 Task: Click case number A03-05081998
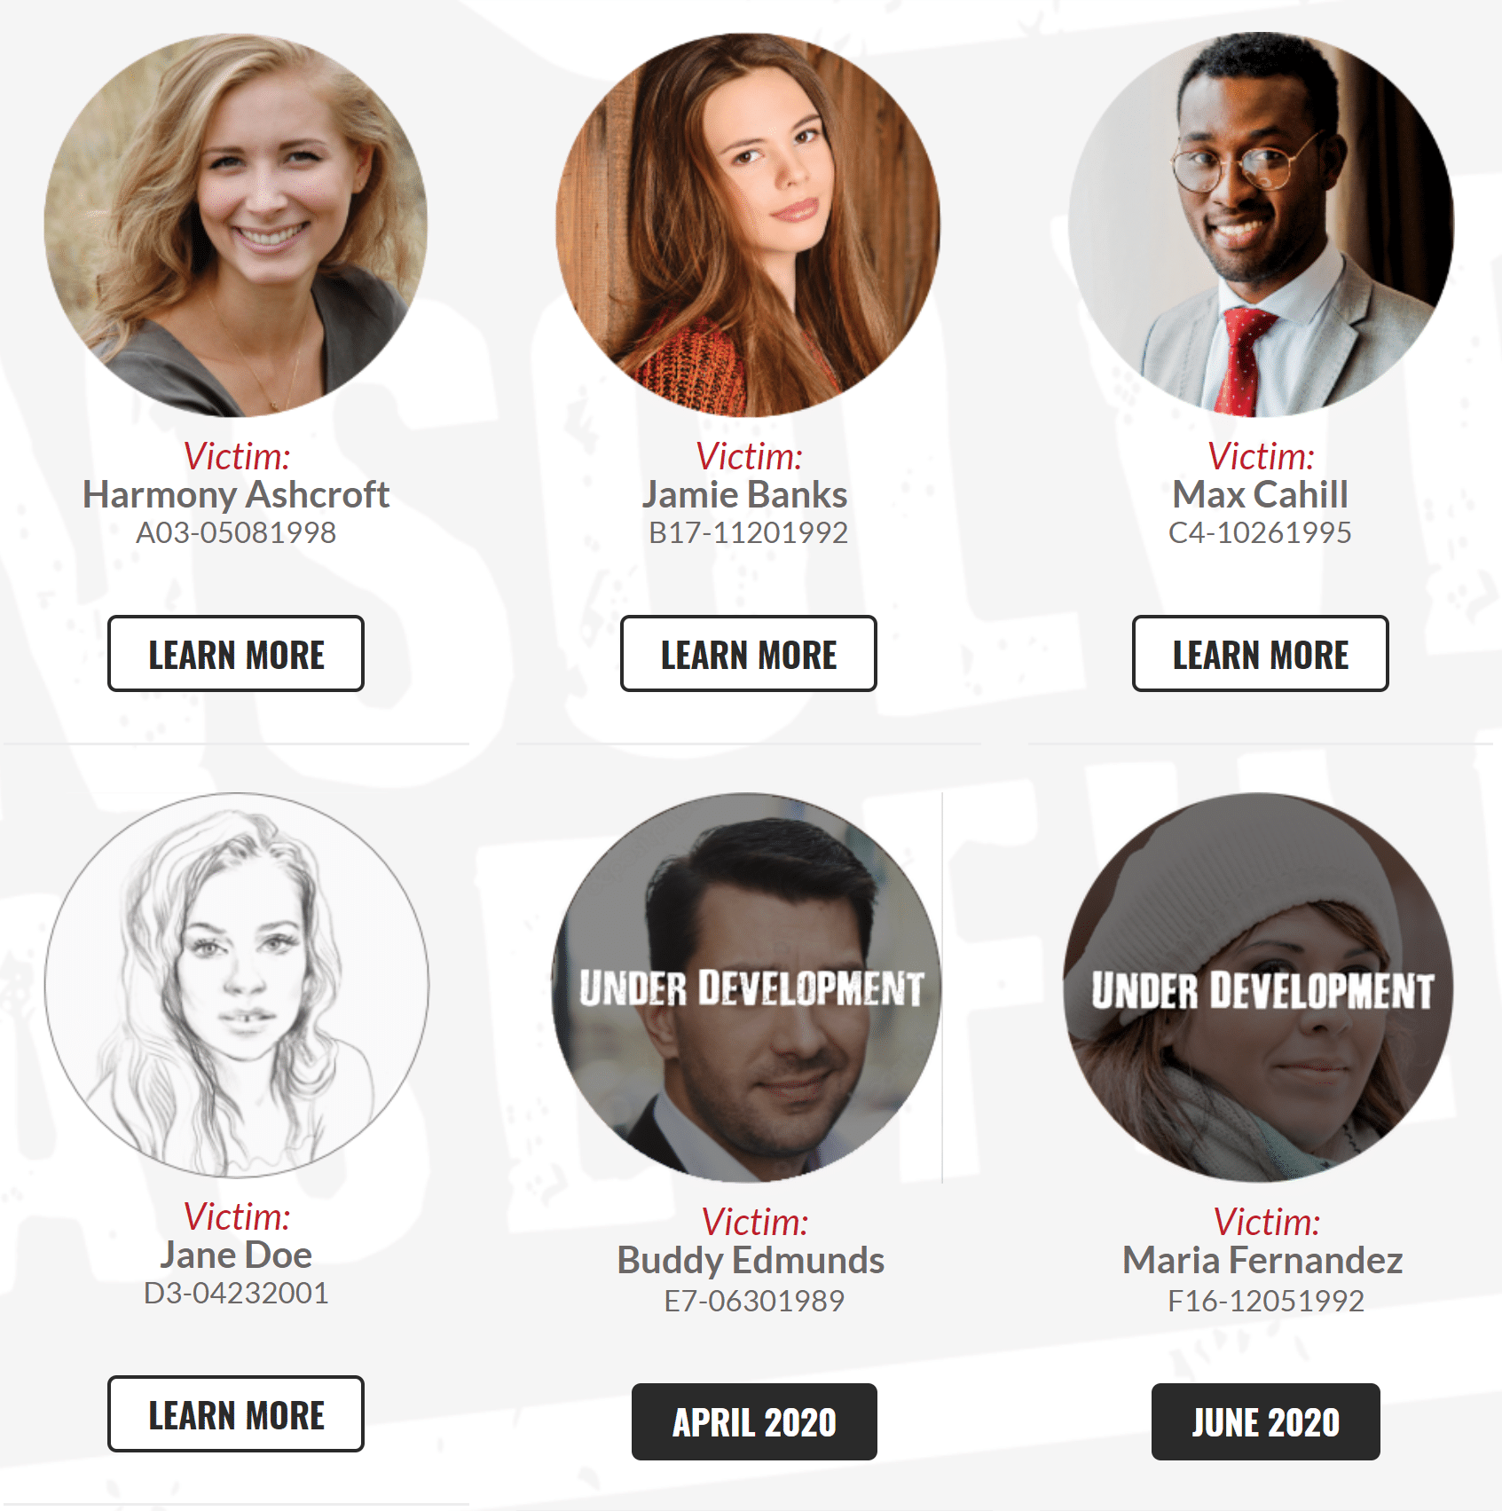click(x=236, y=533)
